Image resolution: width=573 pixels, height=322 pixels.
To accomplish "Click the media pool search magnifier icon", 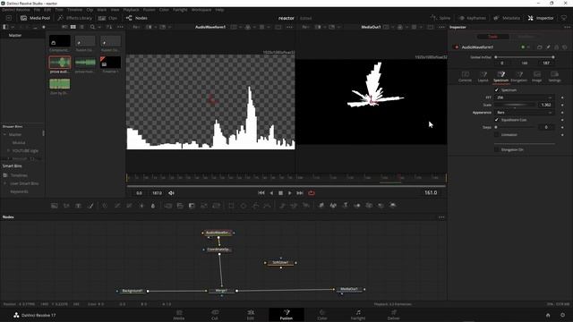I will (x=92, y=27).
